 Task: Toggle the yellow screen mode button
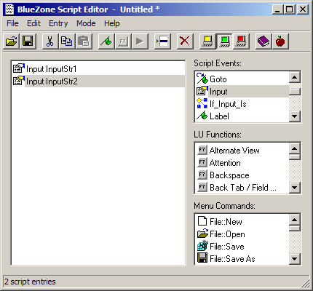[207, 41]
